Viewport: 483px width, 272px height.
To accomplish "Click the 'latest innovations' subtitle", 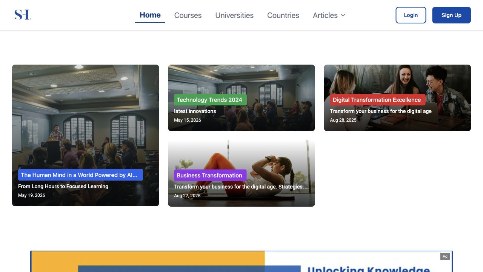I will tap(195, 111).
